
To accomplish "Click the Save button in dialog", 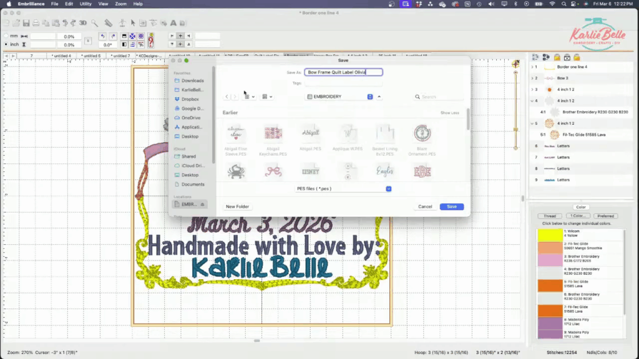I will pos(452,207).
